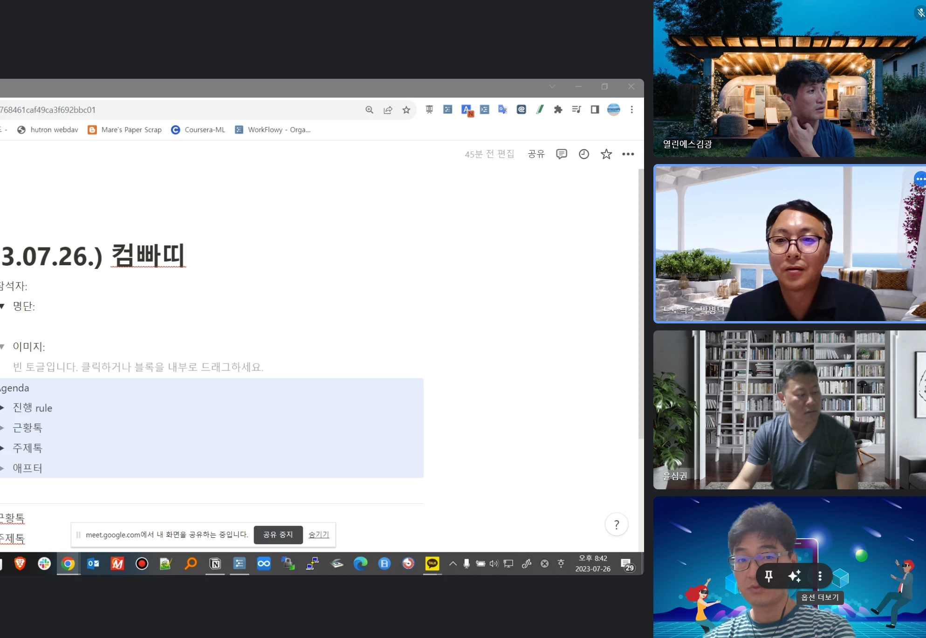Click 공유 중지 stop sharing button
Image resolution: width=926 pixels, height=638 pixels.
(x=278, y=535)
